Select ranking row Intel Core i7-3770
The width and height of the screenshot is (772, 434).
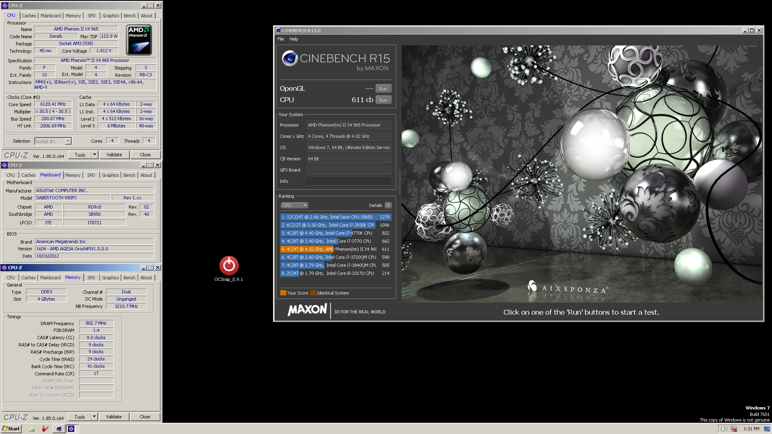click(x=336, y=241)
